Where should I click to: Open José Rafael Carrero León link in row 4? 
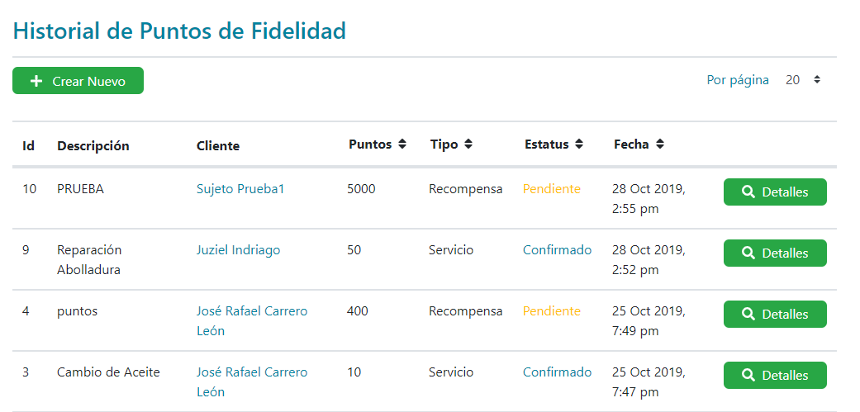(x=251, y=320)
